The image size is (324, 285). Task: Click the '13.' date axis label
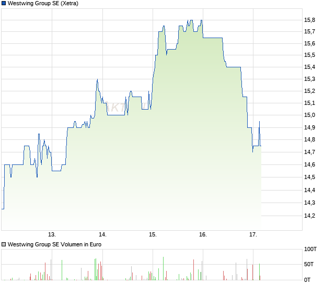[52, 235]
